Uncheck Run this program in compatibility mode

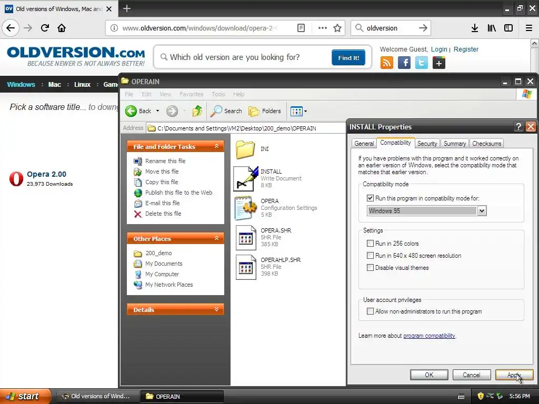click(370, 198)
